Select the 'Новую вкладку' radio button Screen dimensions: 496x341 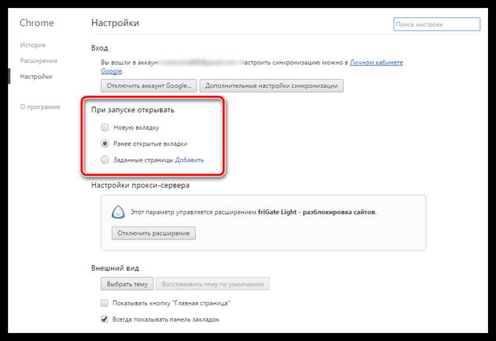click(104, 127)
